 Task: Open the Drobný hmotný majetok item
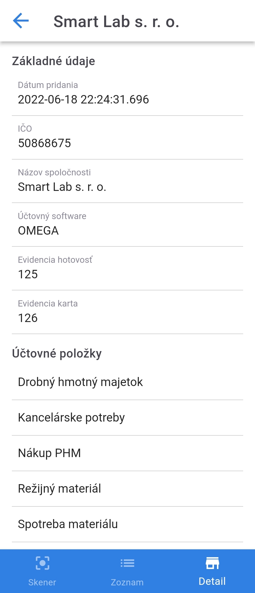(x=128, y=382)
